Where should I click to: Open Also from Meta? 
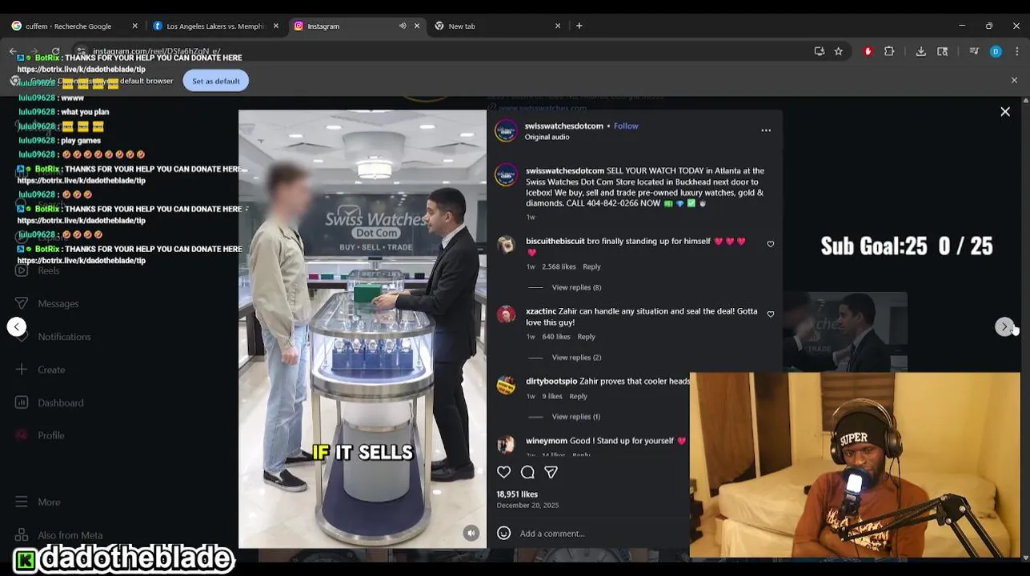pyautogui.click(x=58, y=535)
